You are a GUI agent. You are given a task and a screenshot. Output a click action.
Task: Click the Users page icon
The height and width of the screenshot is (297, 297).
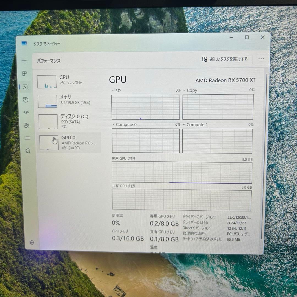tap(26, 125)
